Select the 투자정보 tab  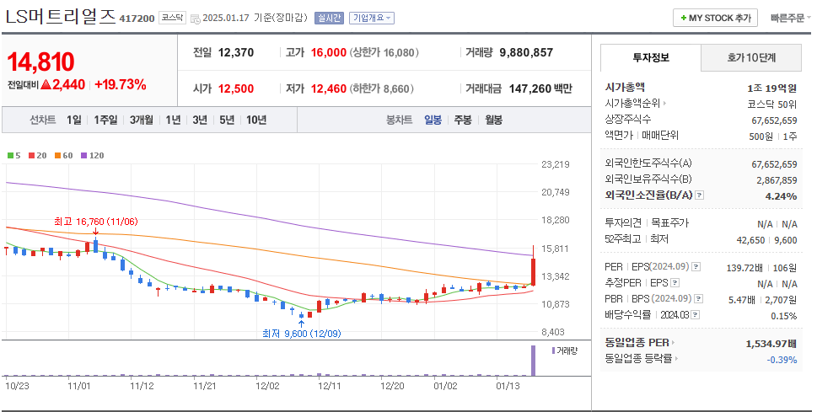pos(650,57)
